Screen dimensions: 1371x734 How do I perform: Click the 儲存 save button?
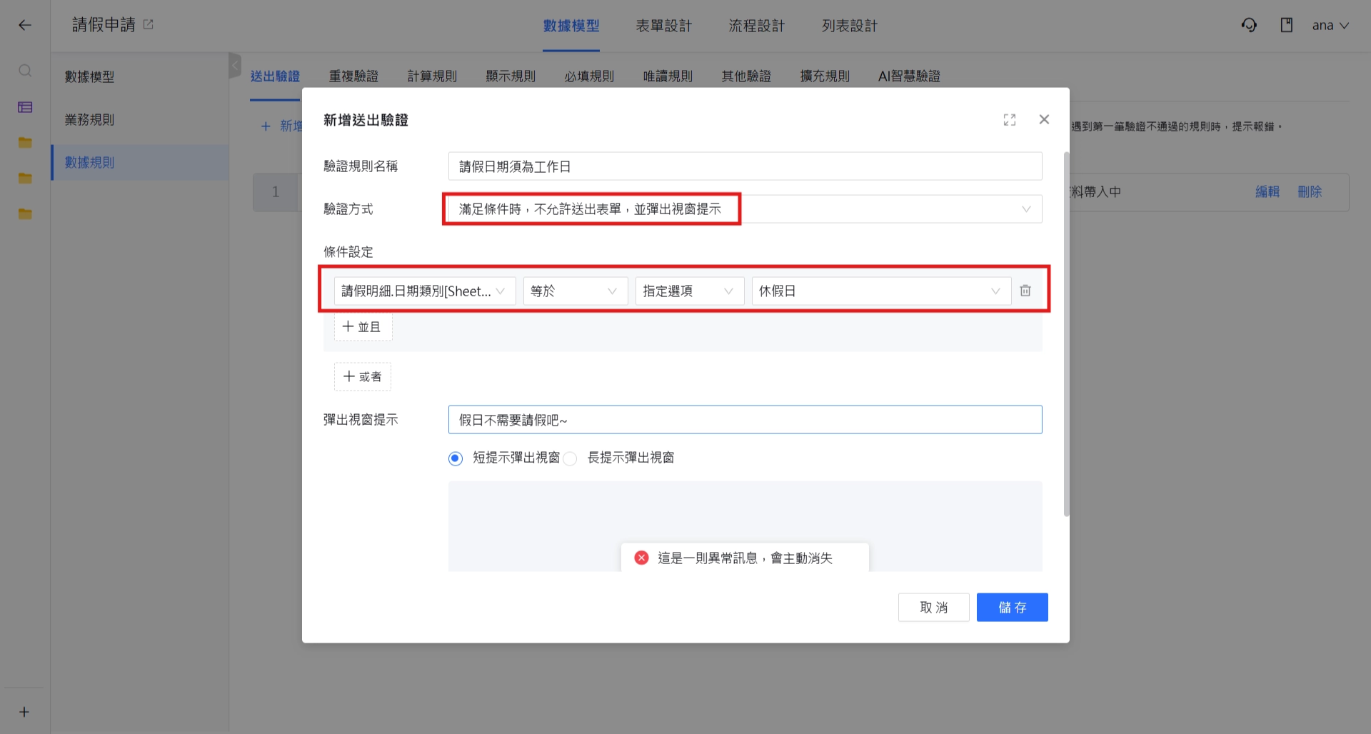pyautogui.click(x=1012, y=608)
